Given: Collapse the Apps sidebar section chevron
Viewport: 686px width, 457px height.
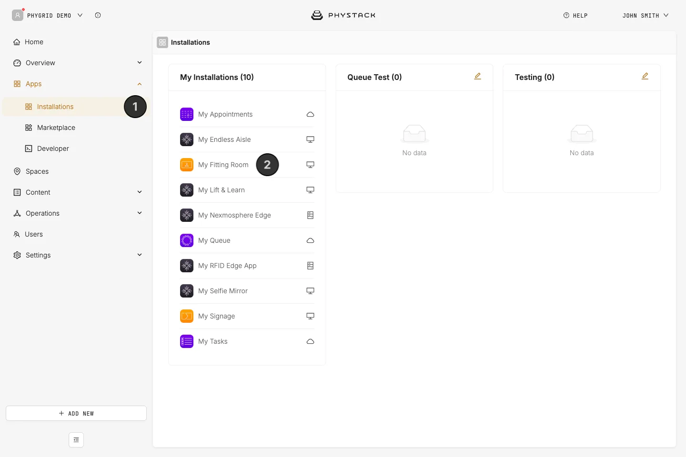Looking at the screenshot, I should [140, 84].
